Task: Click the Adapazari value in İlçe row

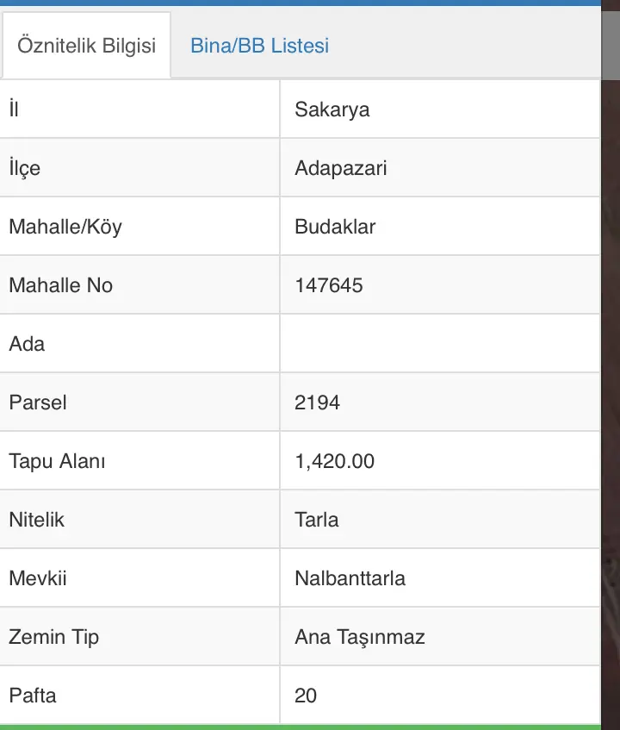Action: 340,168
